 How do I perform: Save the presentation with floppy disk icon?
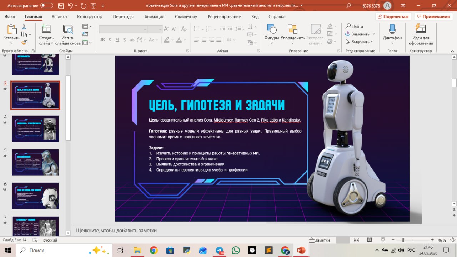click(60, 6)
